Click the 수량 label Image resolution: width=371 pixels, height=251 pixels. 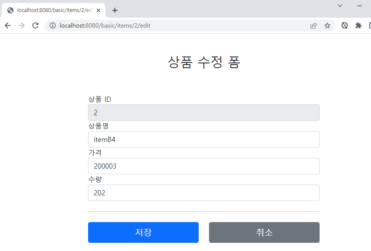coord(95,179)
